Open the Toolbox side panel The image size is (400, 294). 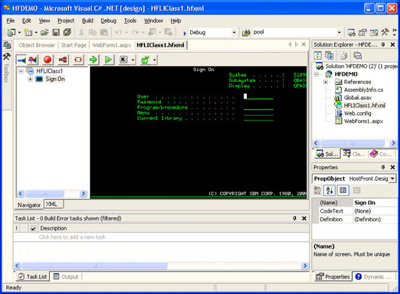(x=6, y=69)
